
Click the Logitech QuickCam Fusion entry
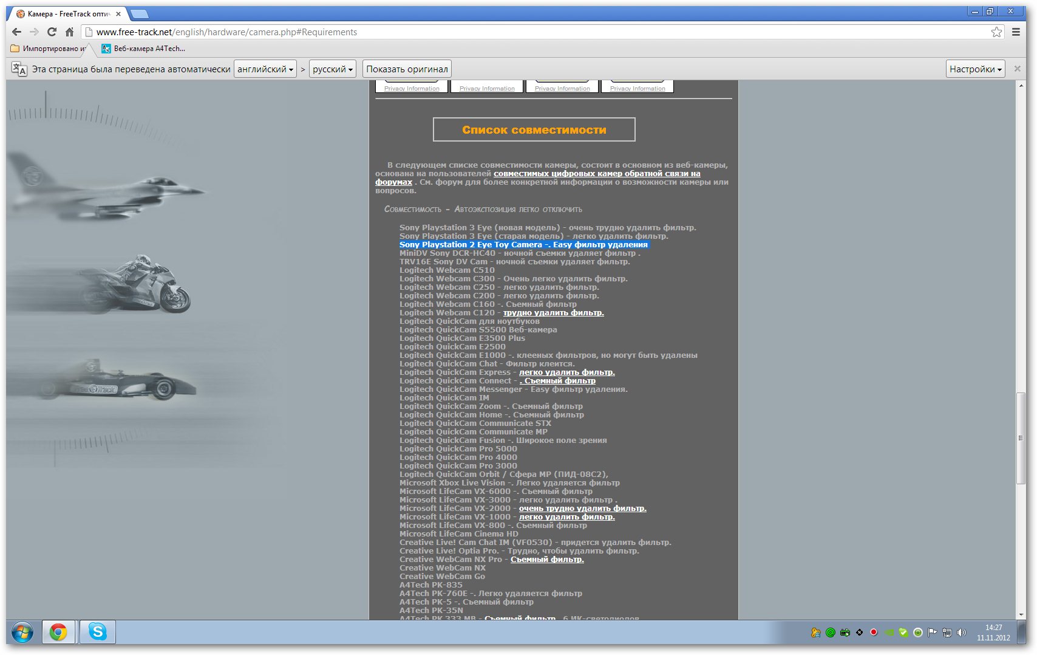click(503, 441)
